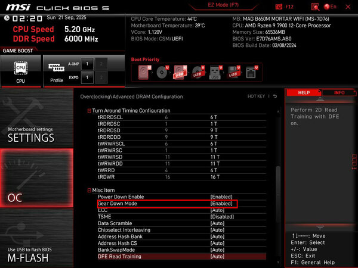This screenshot has width=358, height=268.
Task: Collapse the Misc Item section
Action: 89,191
